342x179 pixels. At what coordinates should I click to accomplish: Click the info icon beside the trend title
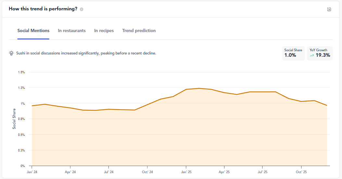(x=82, y=9)
